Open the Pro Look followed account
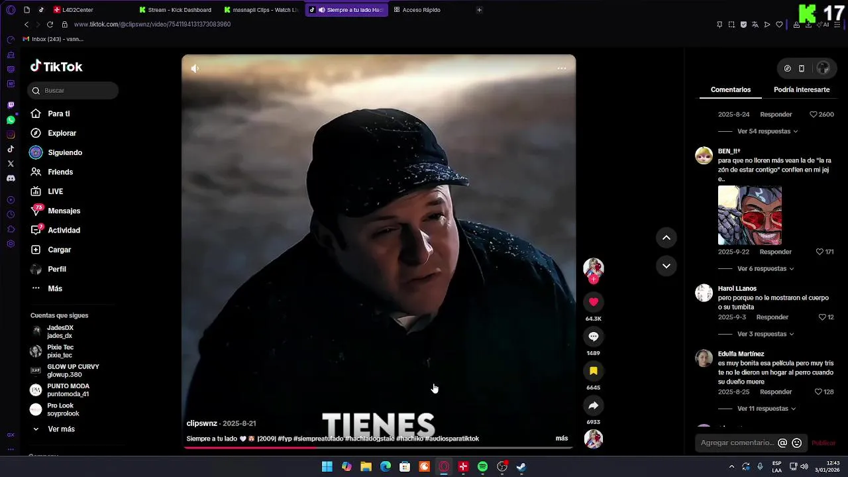The image size is (848, 477). point(55,409)
